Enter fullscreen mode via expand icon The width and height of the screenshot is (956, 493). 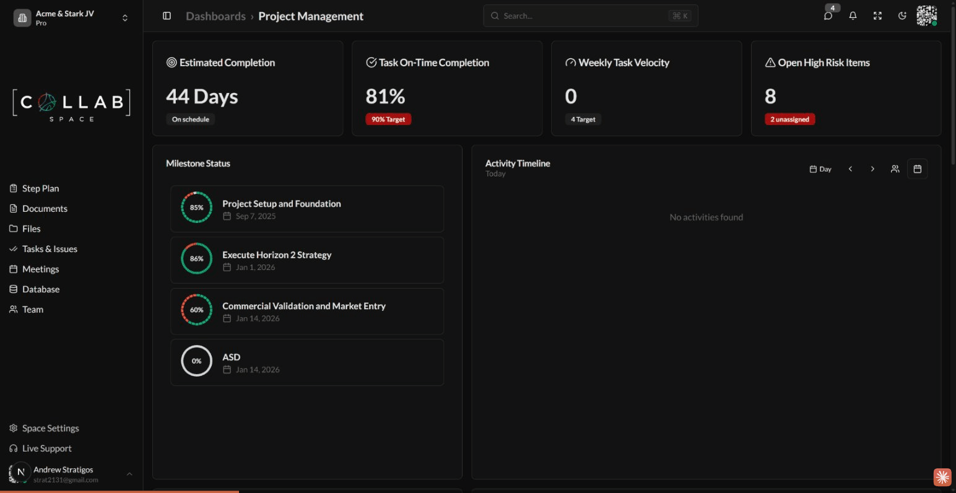pyautogui.click(x=877, y=16)
